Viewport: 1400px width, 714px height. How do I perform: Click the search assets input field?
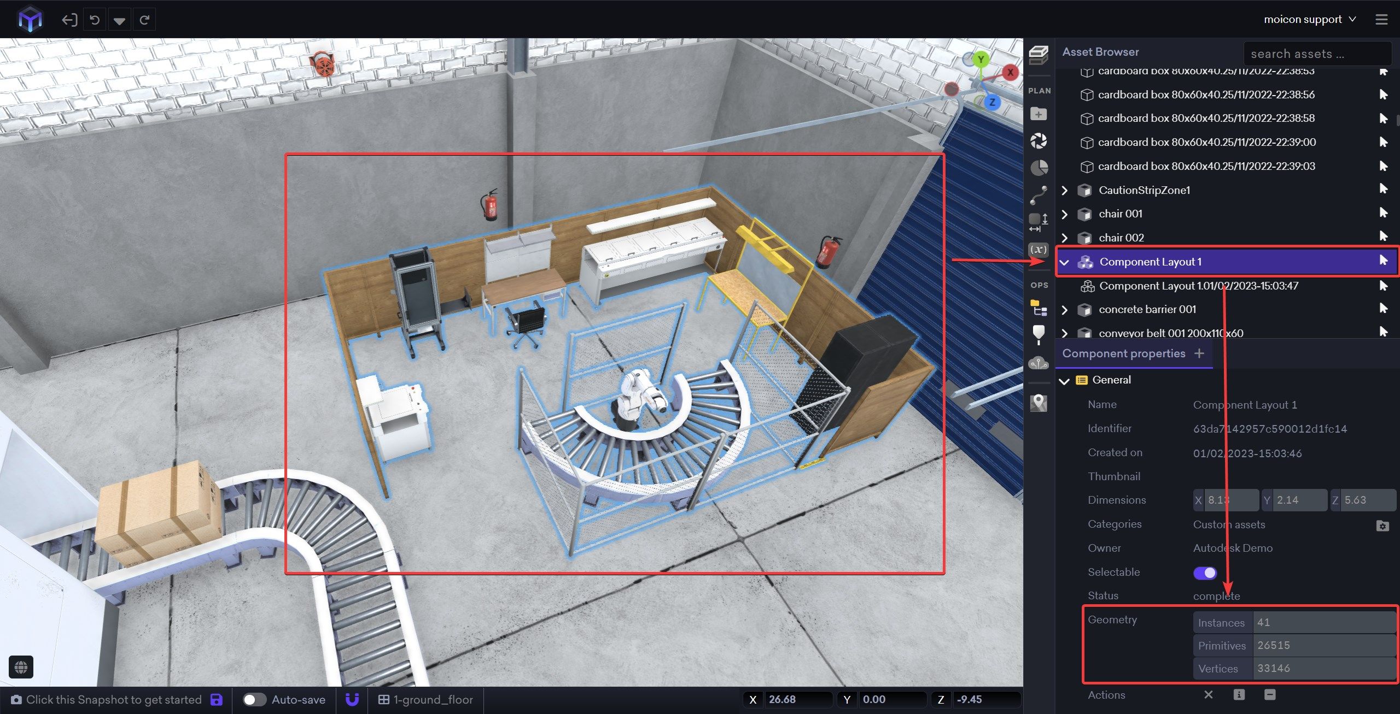tap(1316, 54)
